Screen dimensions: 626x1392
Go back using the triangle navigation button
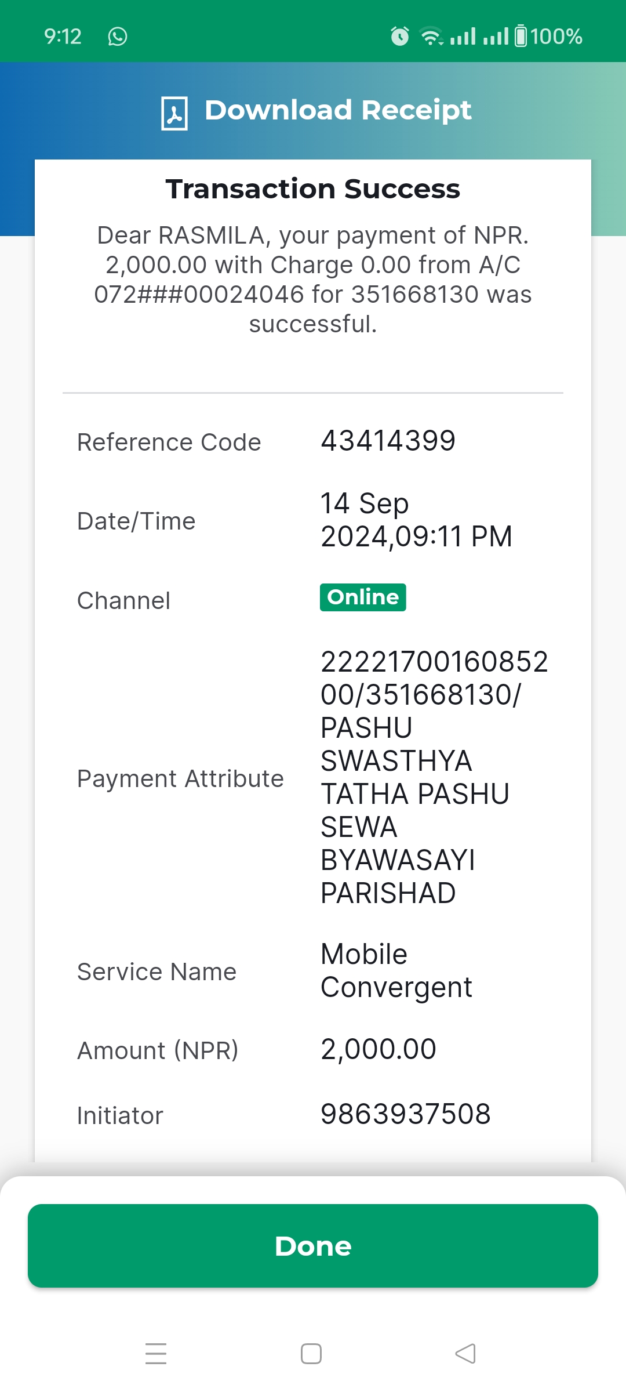tap(465, 1354)
